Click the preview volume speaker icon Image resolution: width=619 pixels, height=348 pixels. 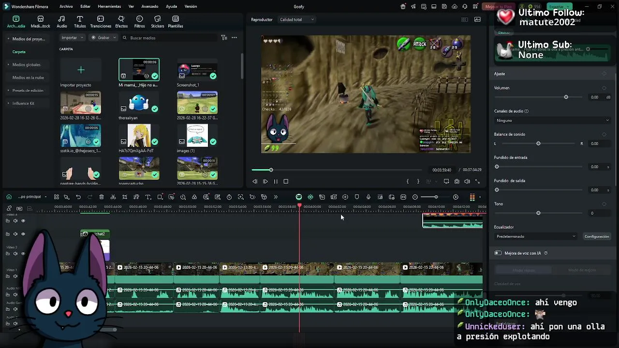467,182
